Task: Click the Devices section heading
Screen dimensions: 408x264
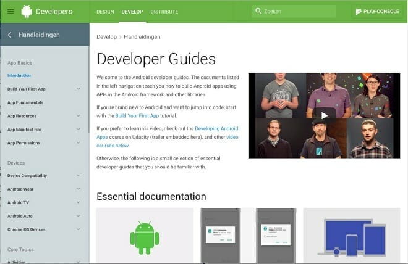Action: pos(16,163)
